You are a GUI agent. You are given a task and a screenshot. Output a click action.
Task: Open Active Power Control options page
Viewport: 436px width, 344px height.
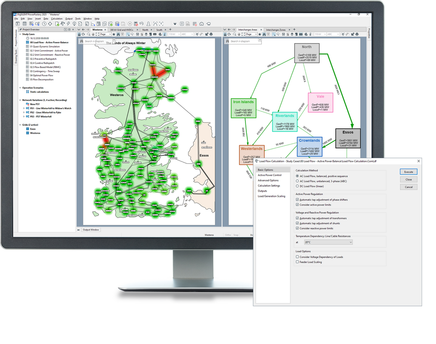click(269, 175)
